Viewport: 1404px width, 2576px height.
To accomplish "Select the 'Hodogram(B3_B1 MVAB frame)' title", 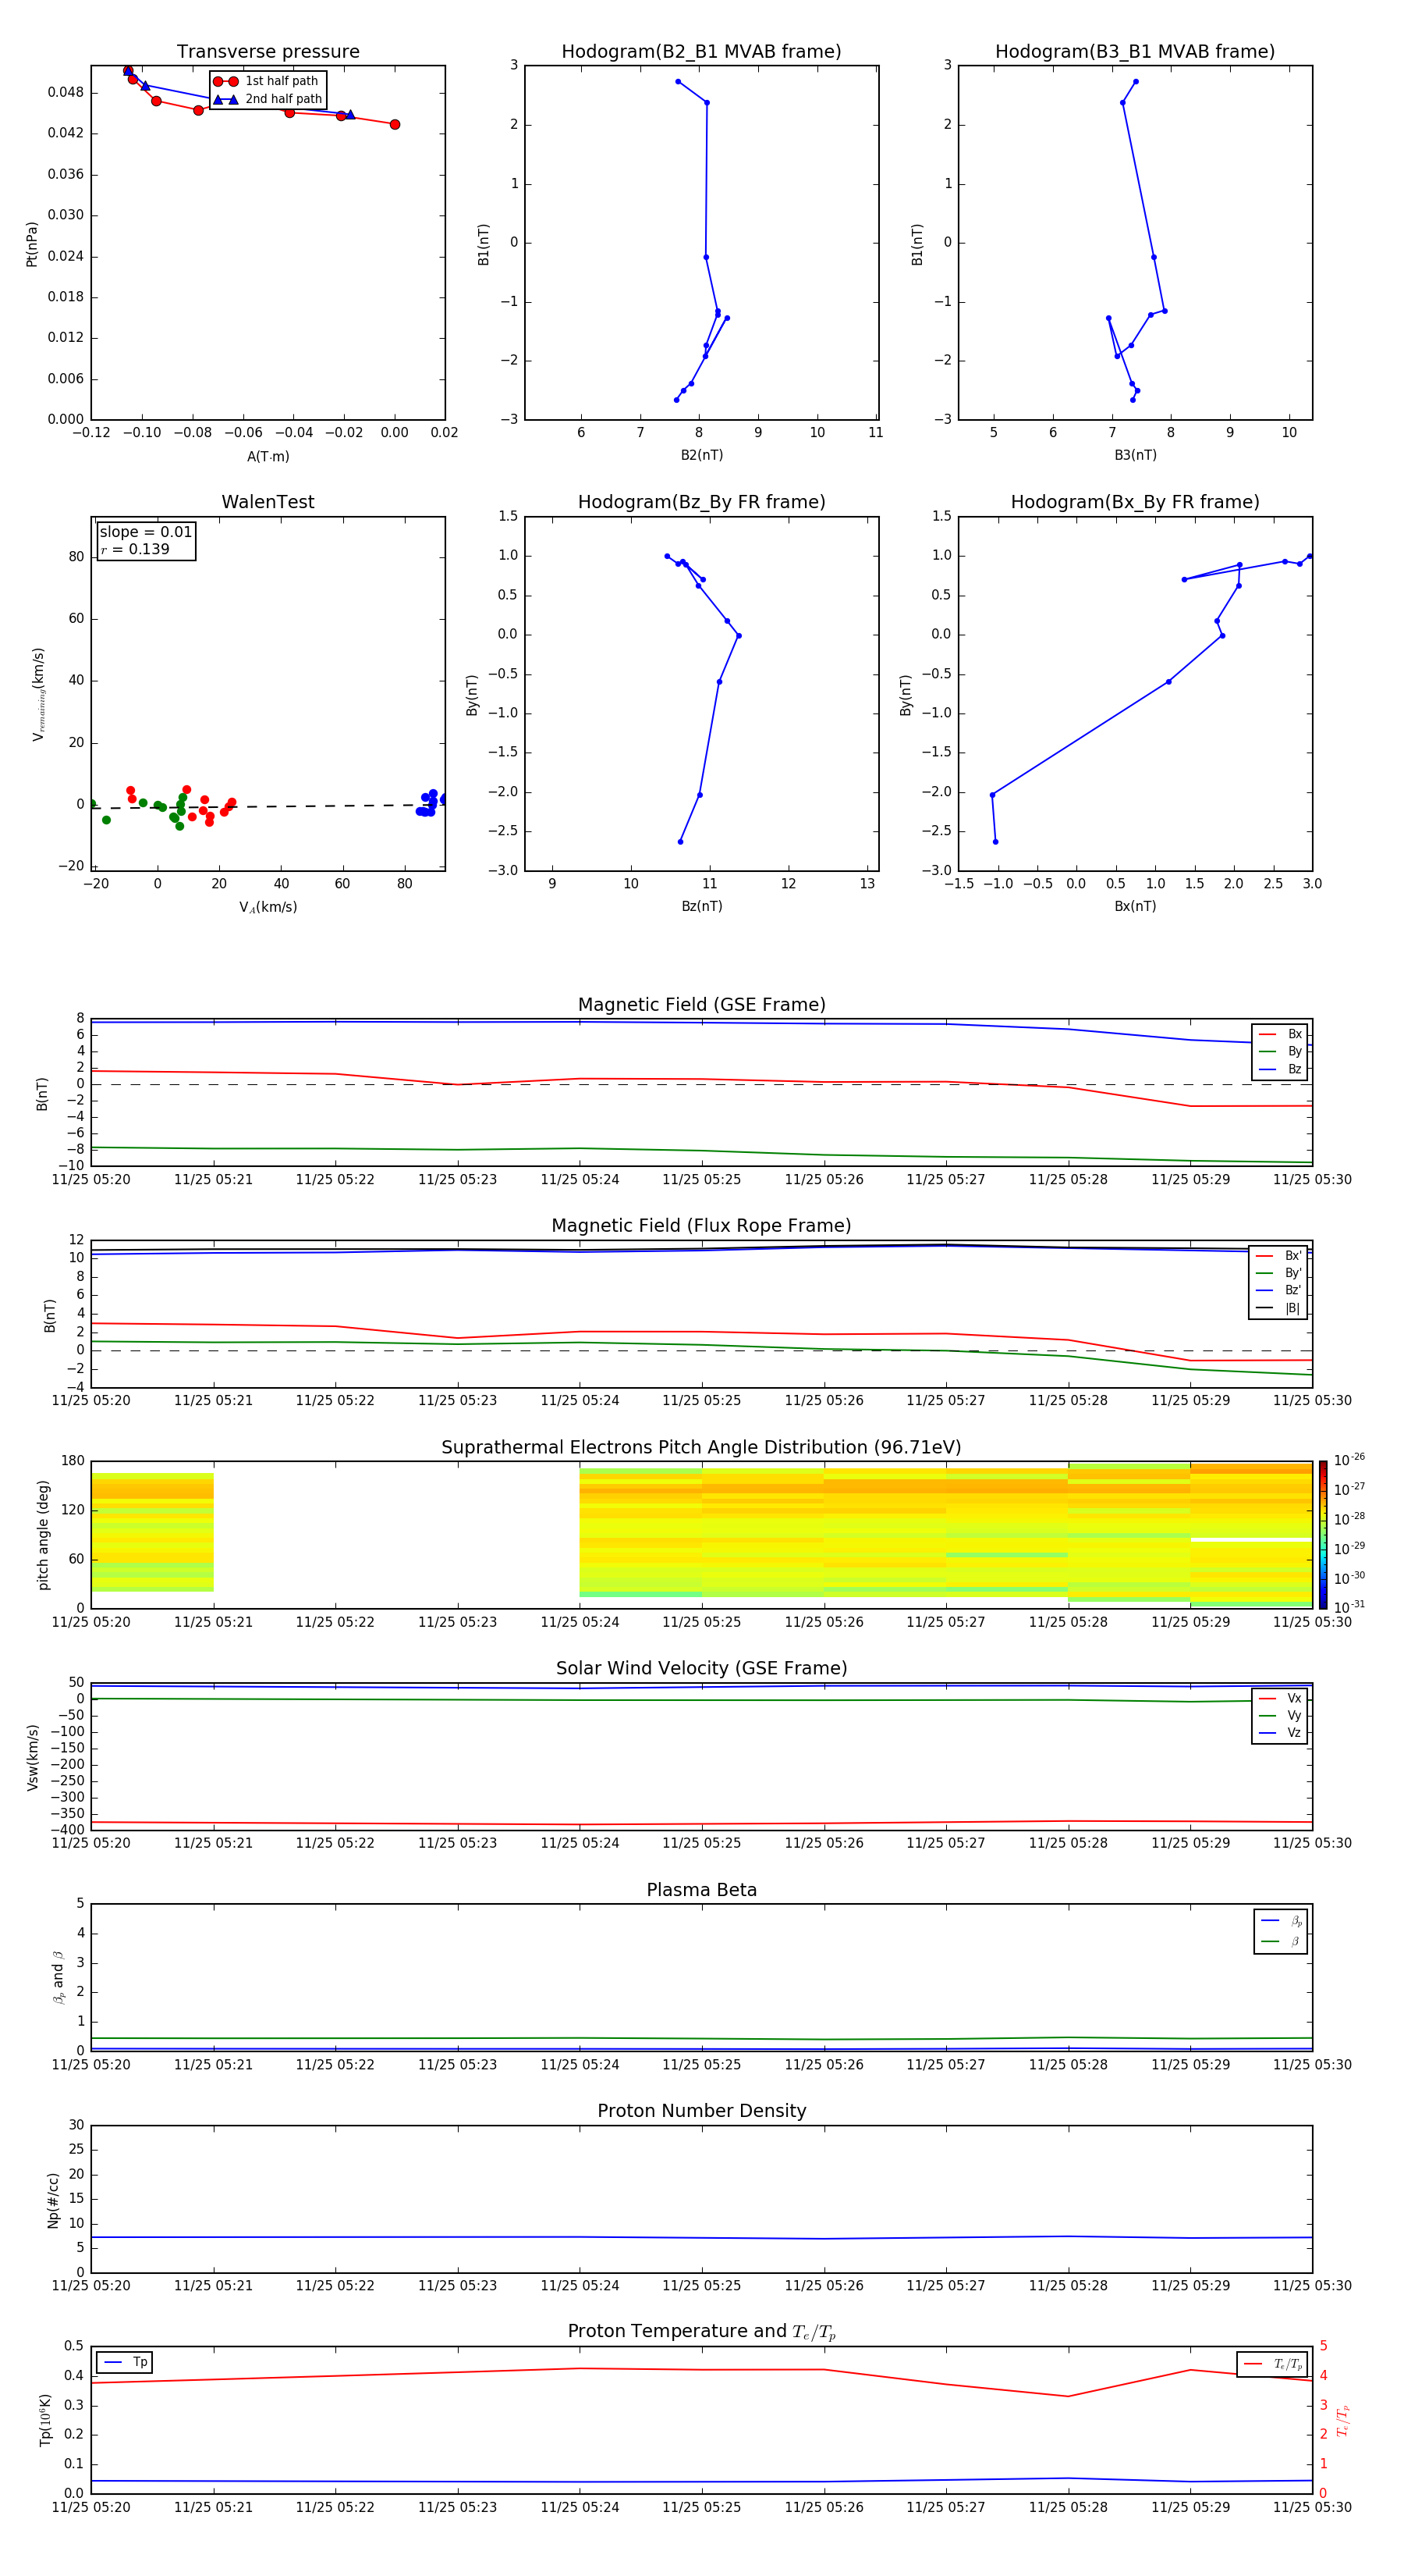I will click(1135, 52).
